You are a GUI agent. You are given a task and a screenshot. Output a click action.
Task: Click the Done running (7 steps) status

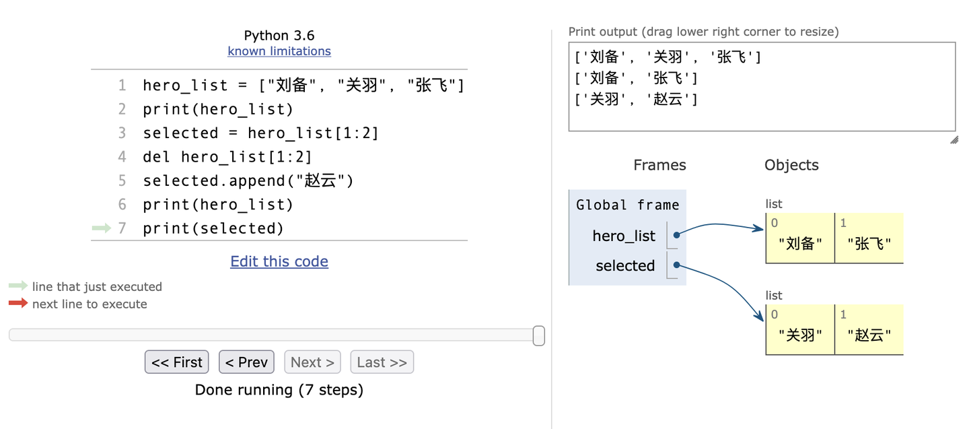click(279, 389)
